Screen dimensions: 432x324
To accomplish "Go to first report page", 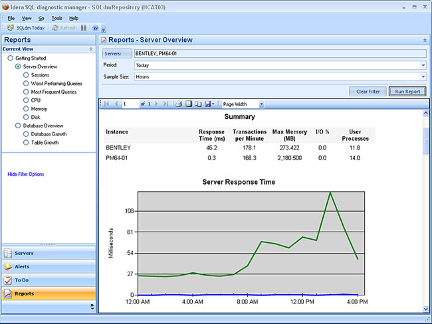I will [x=106, y=104].
